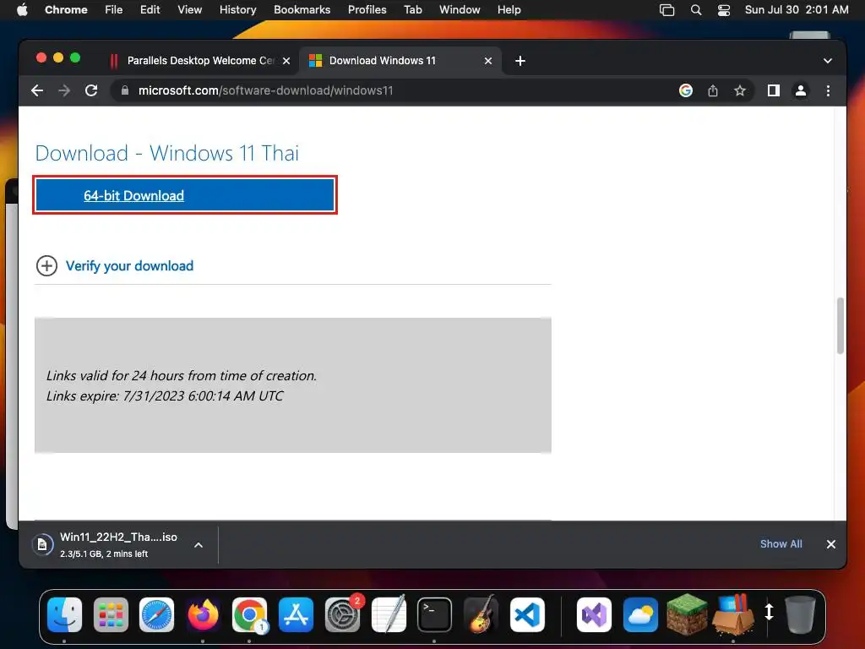Launch Minecraft from the Dock
The width and height of the screenshot is (865, 649).
pos(687,614)
